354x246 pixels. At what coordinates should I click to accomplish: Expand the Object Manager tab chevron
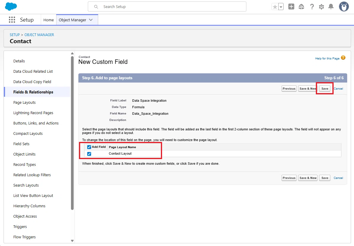91,20
